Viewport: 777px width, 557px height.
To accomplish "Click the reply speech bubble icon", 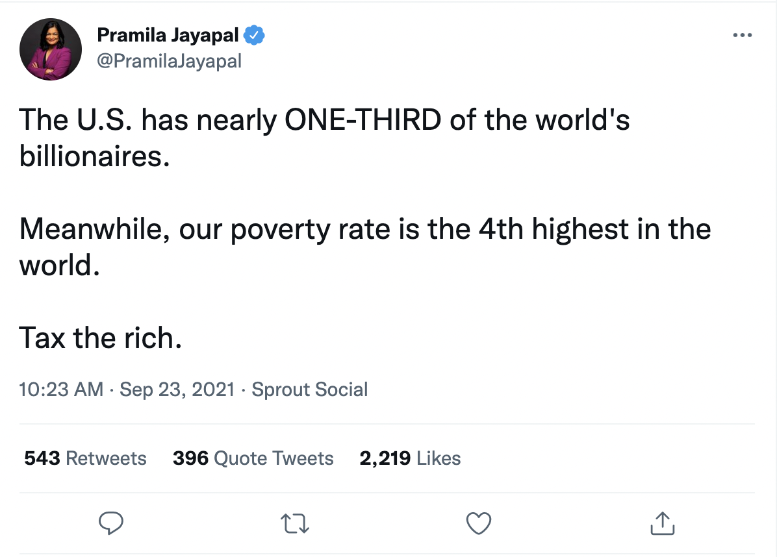I will 110,523.
